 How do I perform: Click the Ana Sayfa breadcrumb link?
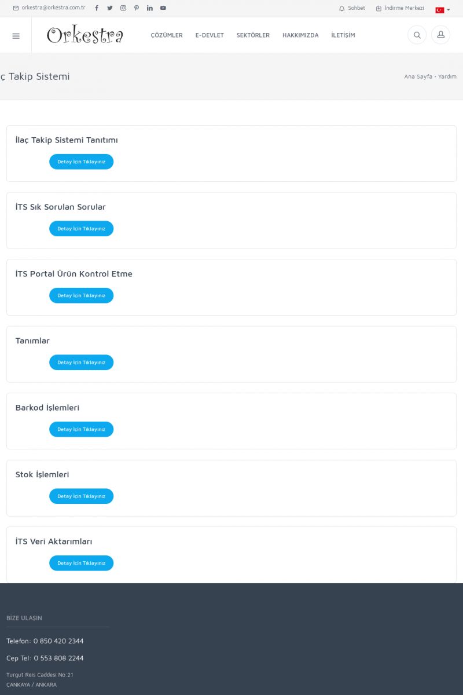point(418,76)
